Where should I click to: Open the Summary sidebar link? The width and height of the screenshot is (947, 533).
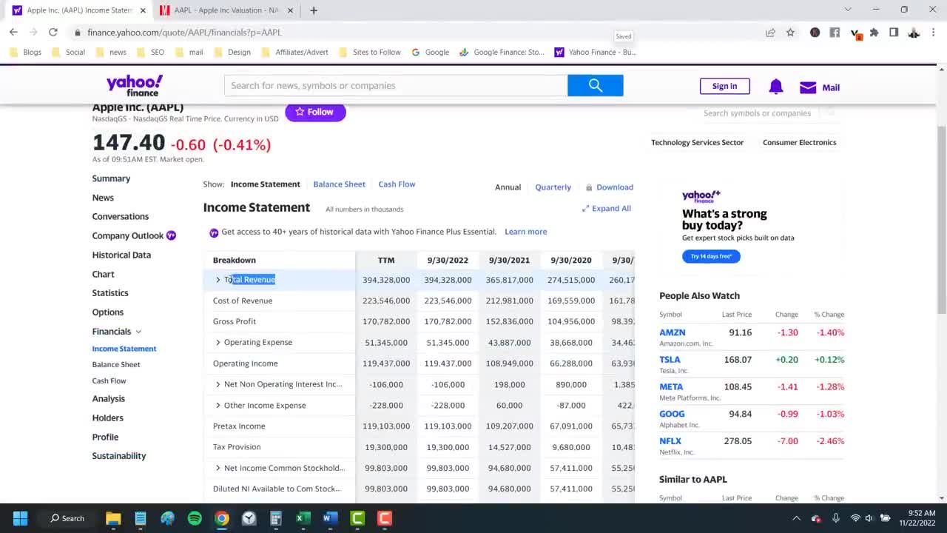pyautogui.click(x=111, y=178)
